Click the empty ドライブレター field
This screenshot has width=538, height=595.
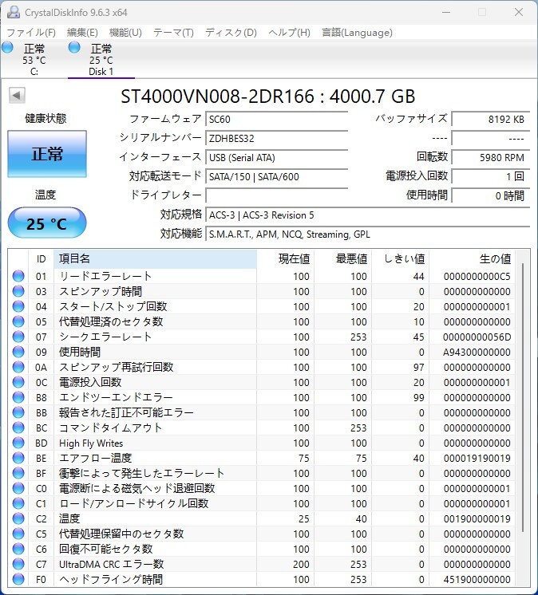point(277,195)
